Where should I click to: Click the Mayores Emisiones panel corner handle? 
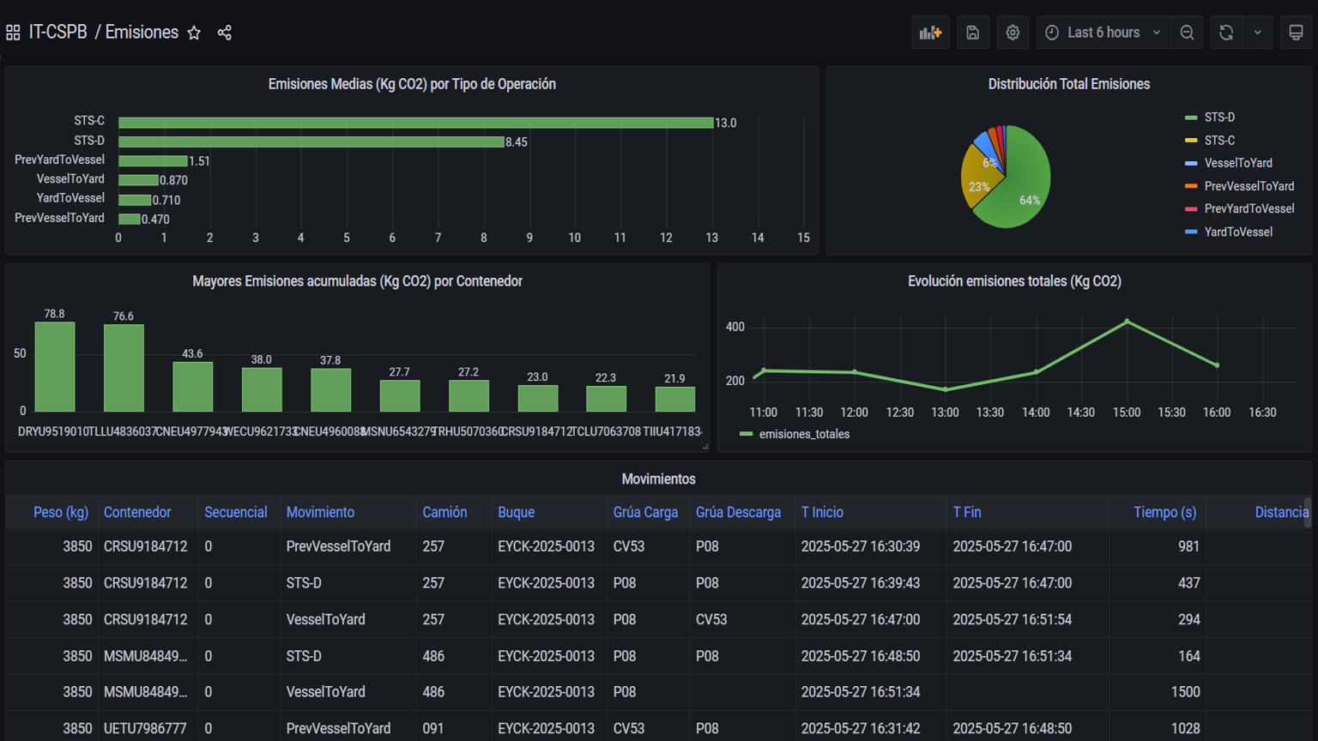tap(705, 446)
